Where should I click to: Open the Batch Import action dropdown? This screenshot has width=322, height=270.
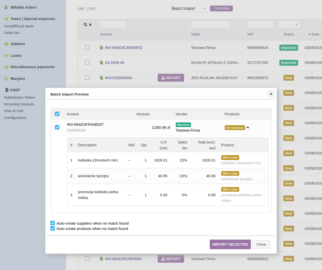pyautogui.click(x=188, y=9)
